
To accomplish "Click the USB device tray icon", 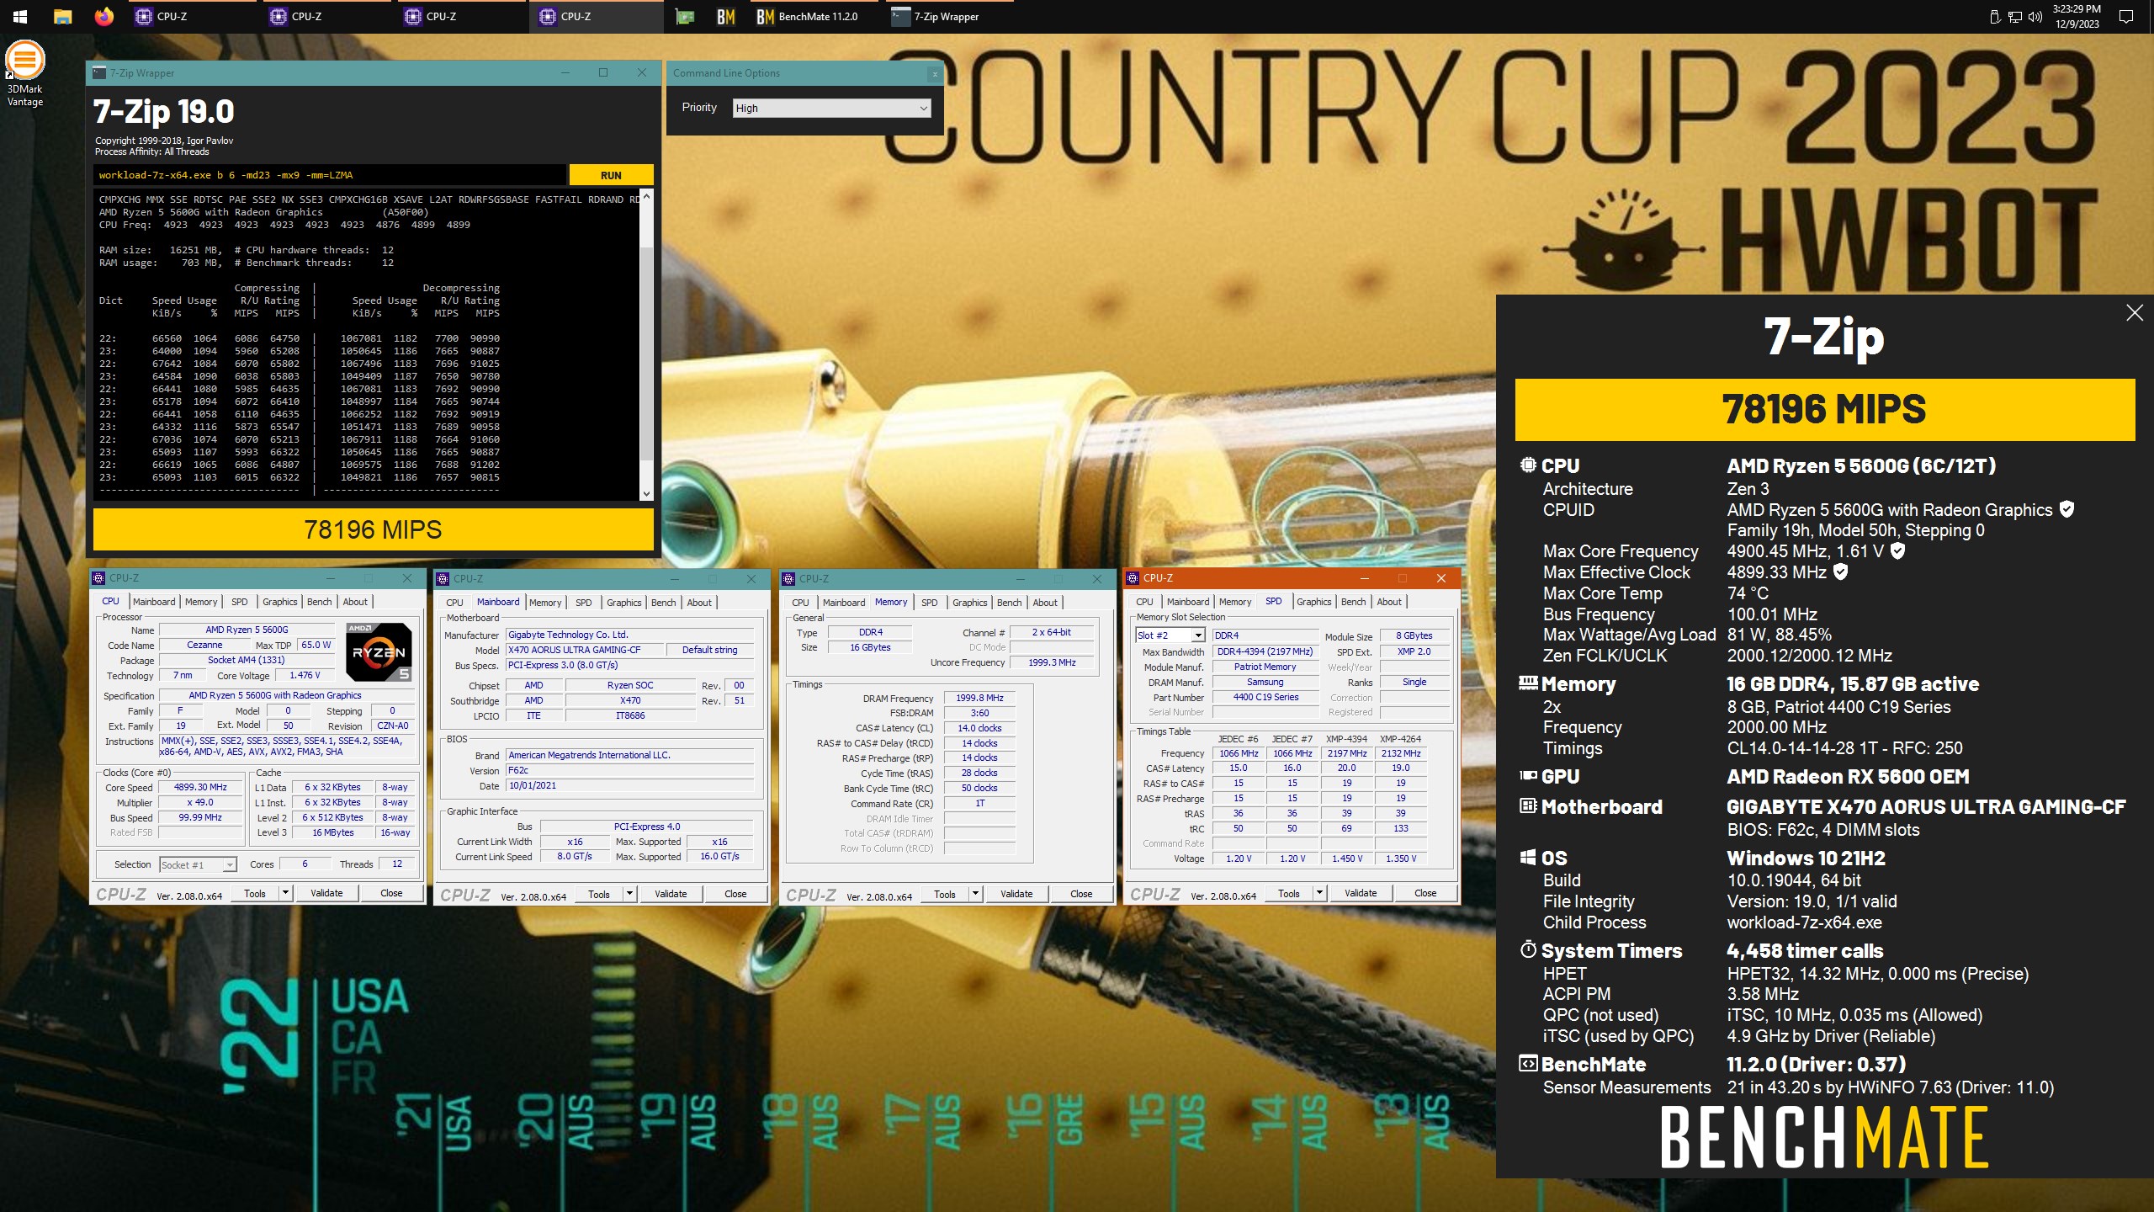I will coord(1994,17).
